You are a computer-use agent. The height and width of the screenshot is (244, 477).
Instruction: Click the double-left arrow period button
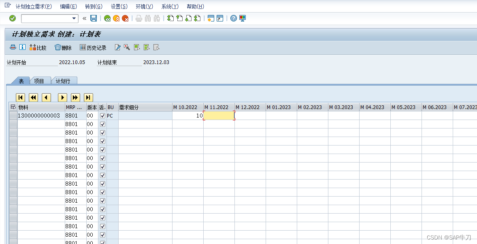(33, 97)
